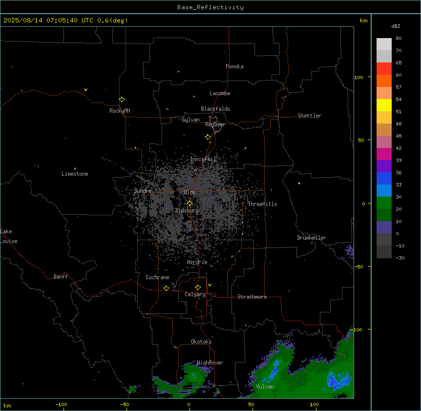The image size is (421, 411).
Task: Click the Ponoka city label
Action: (234, 66)
